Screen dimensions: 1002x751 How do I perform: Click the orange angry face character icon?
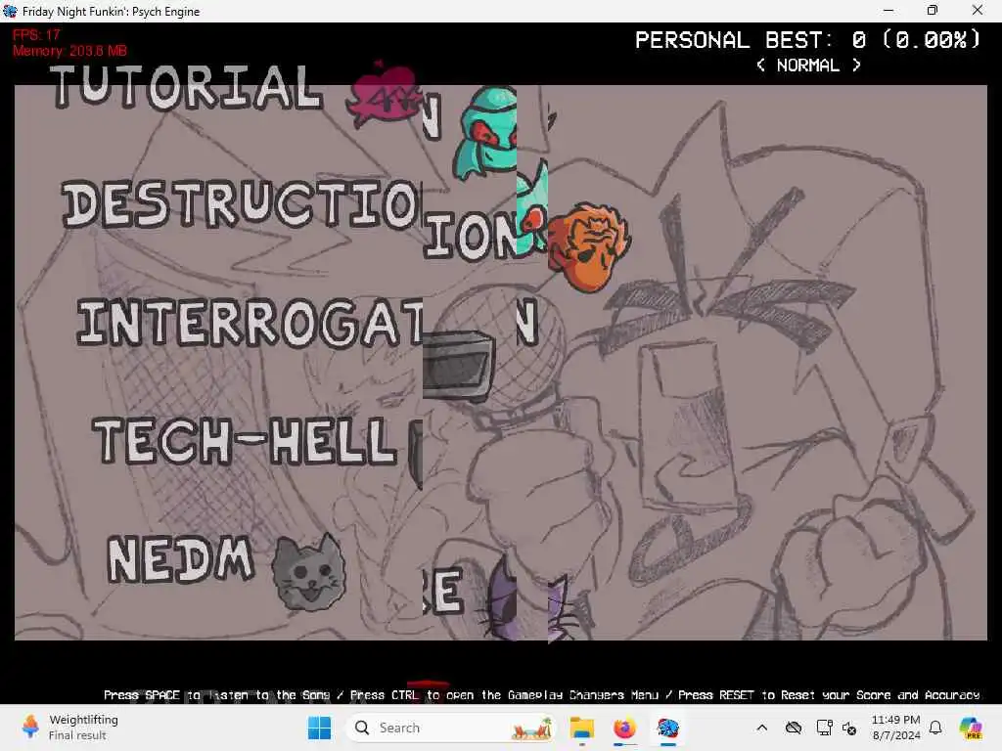pyautogui.click(x=589, y=245)
